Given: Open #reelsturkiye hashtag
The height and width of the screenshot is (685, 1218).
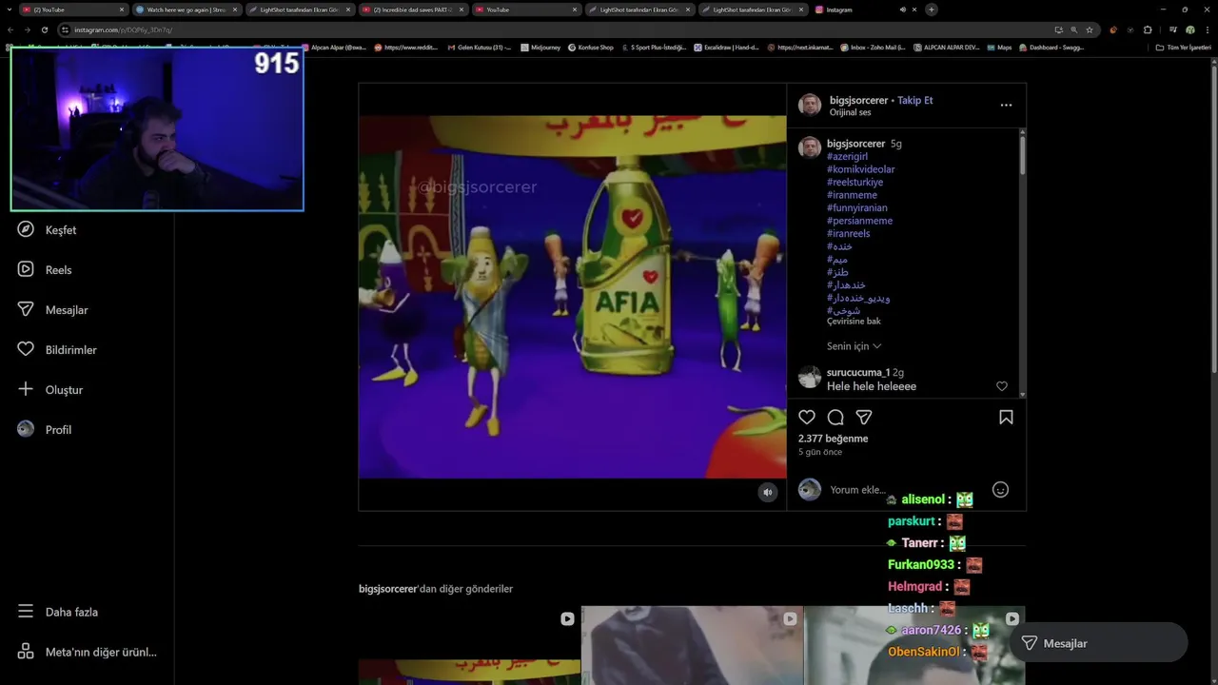Looking at the screenshot, I should click(x=855, y=182).
